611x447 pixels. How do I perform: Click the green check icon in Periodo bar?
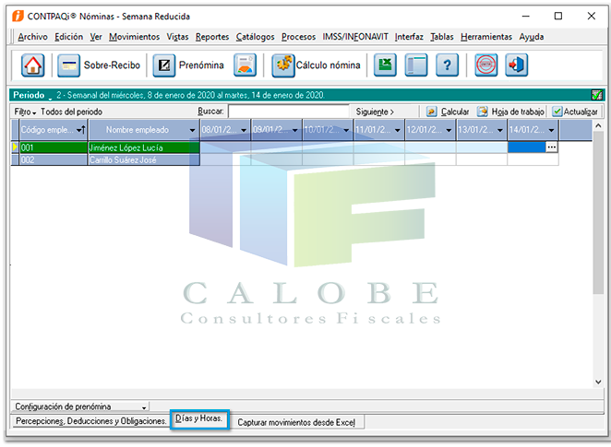[596, 95]
